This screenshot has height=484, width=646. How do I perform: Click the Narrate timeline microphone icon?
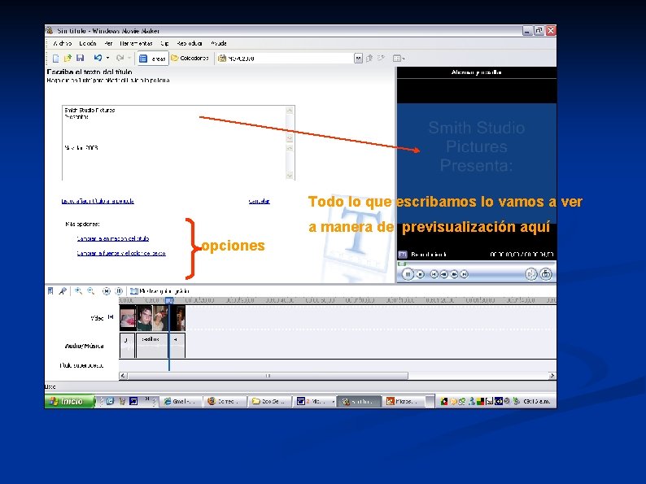(63, 291)
